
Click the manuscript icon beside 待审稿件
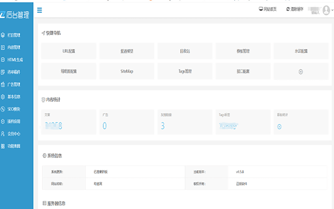[x=3, y=72]
